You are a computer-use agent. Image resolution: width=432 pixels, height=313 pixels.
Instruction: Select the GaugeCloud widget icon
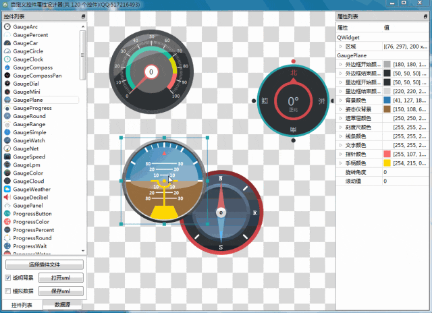click(x=7, y=181)
